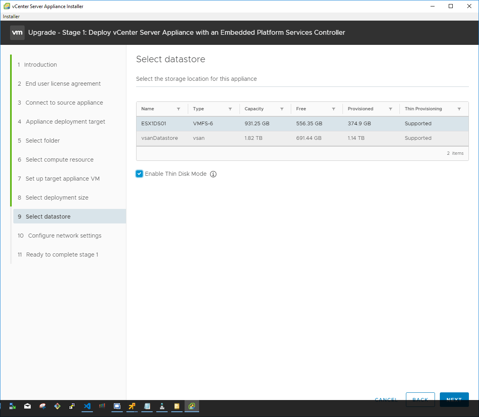Open the Provisioned column filter icon
Screen dimensions: 479x417
point(390,109)
